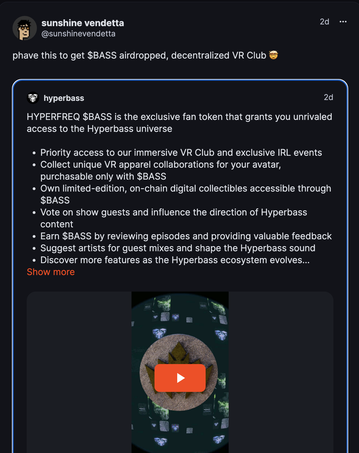Open the sunshine vendetta display name
The image size is (359, 453).
83,23
